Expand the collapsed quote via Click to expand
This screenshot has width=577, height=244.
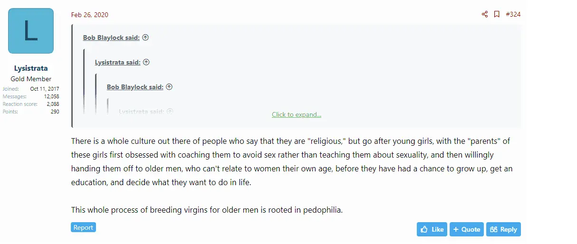click(297, 114)
